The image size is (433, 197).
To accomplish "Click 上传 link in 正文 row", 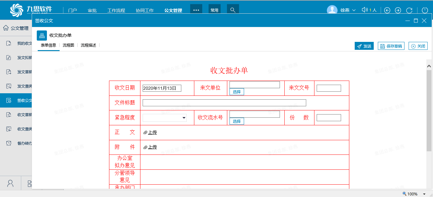I will pos(152,132).
